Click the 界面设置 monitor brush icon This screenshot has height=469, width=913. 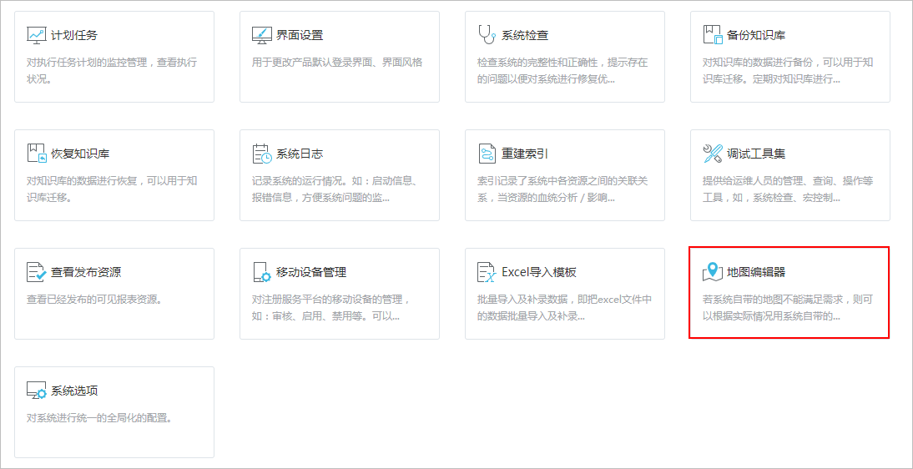(261, 35)
